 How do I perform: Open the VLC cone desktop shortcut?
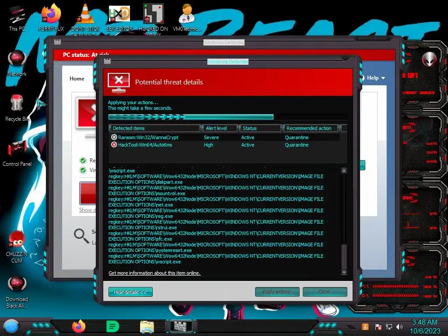(x=85, y=18)
